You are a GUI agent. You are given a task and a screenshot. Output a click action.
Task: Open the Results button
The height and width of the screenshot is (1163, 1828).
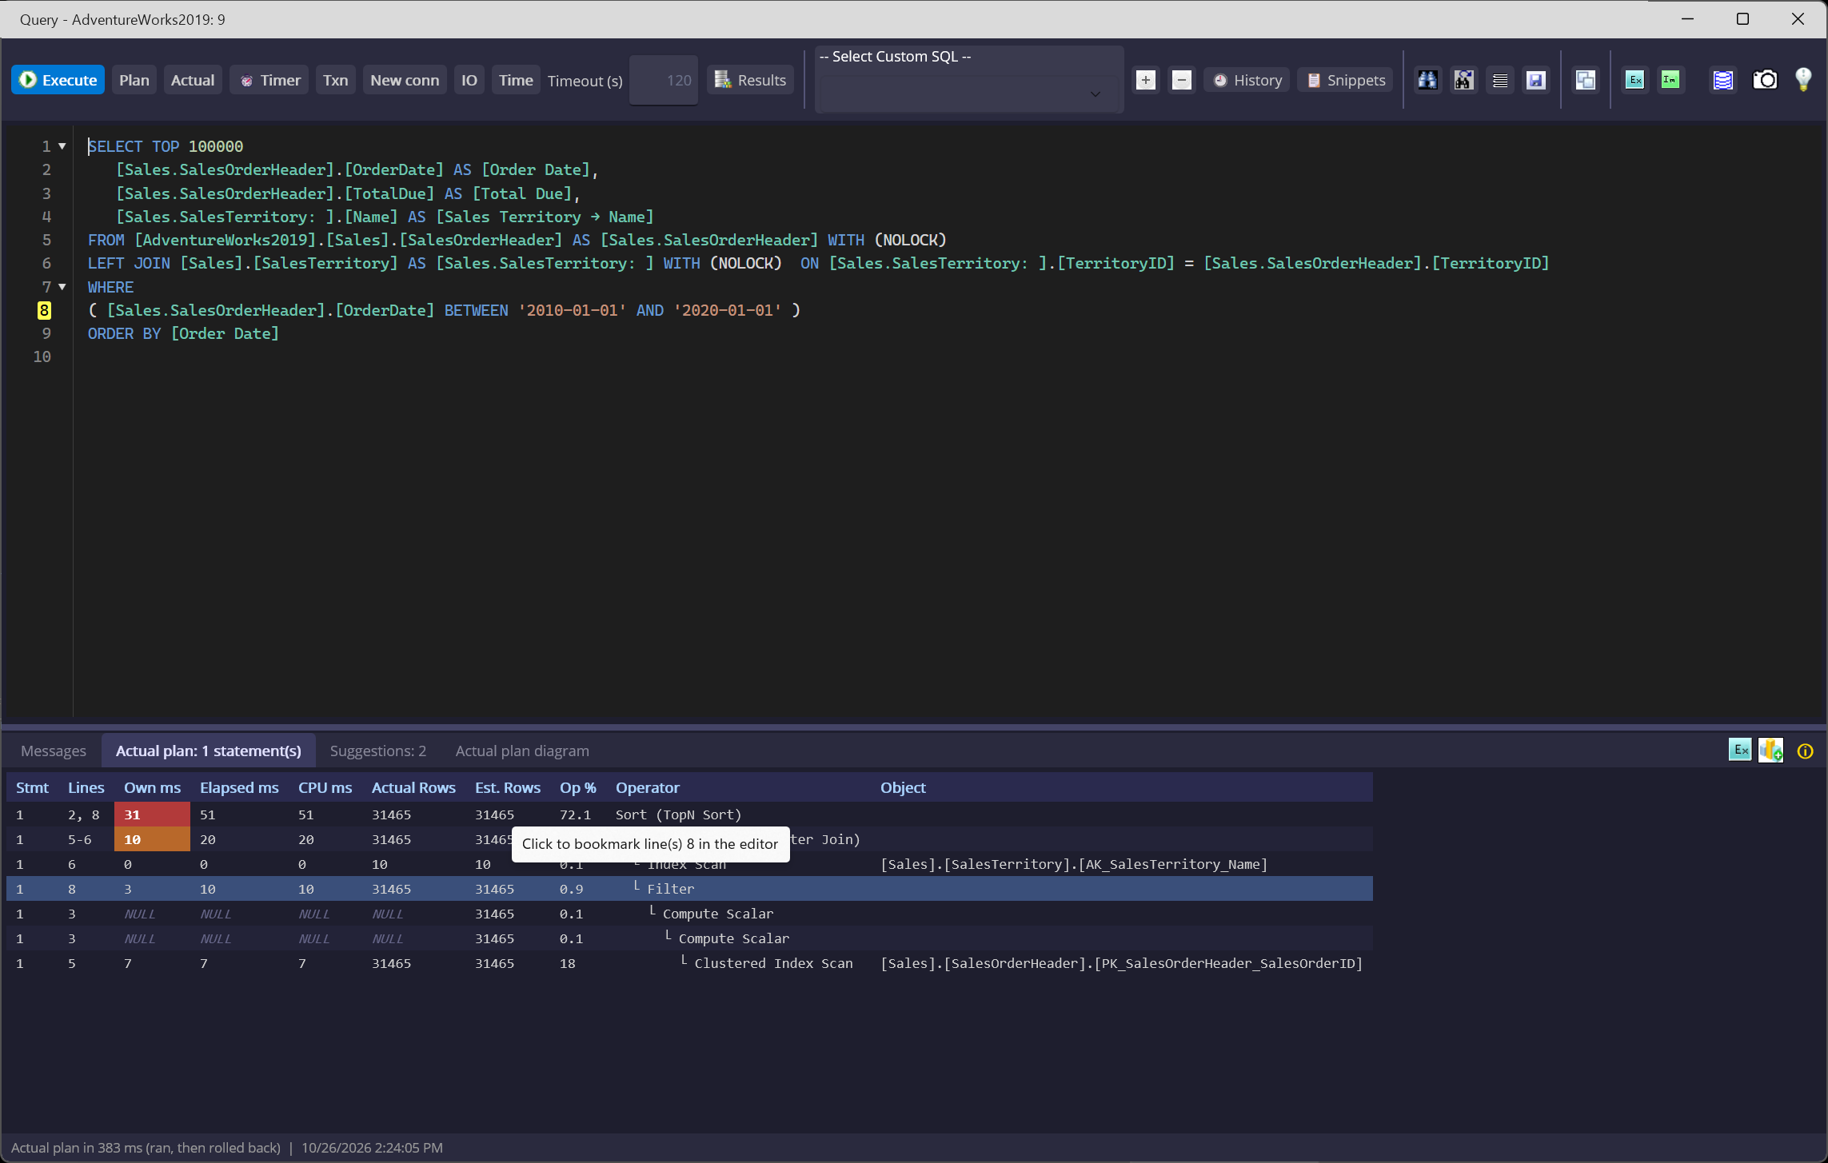(750, 80)
